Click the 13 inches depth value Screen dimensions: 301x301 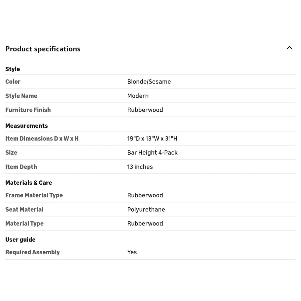[140, 167]
